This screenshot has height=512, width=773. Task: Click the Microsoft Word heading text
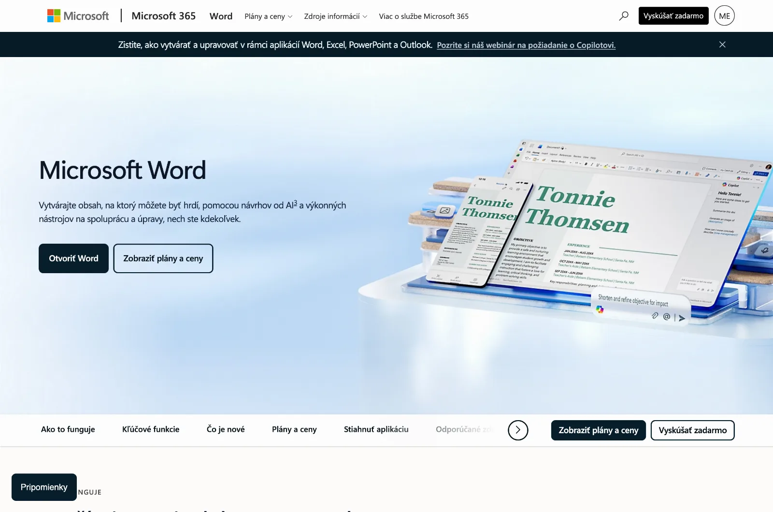(x=123, y=170)
